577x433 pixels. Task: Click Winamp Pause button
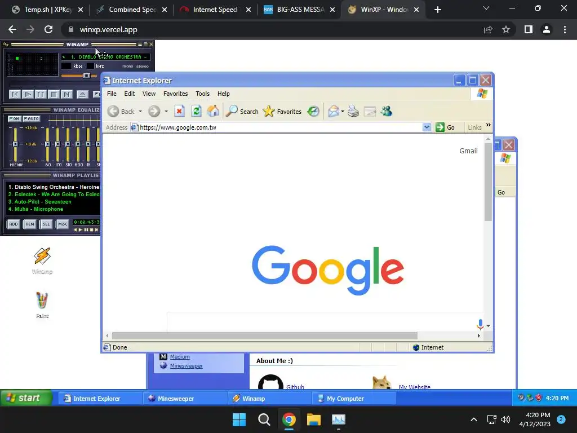pos(41,95)
